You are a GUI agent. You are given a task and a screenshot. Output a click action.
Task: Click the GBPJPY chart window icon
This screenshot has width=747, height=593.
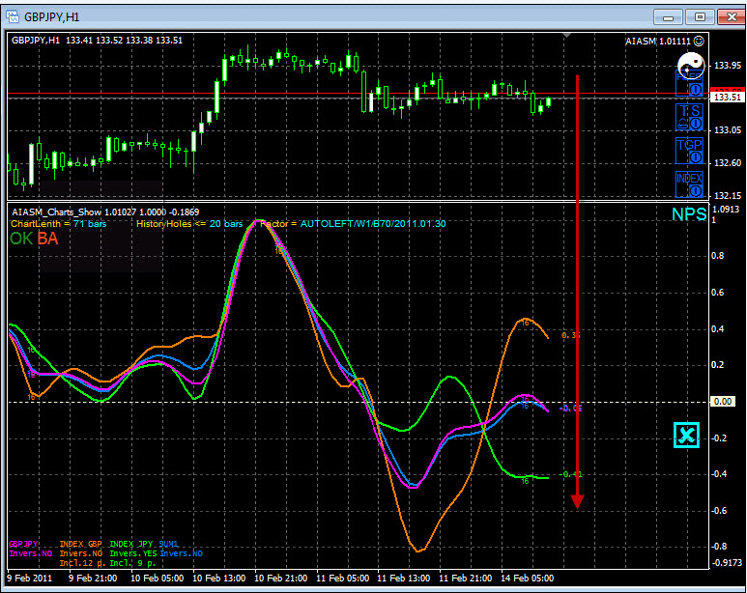(13, 17)
